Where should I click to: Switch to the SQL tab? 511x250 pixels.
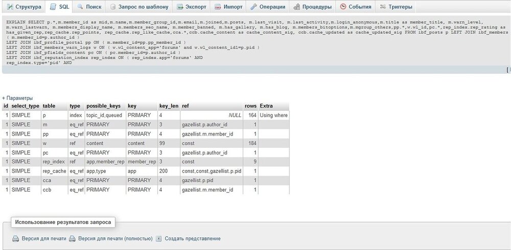tap(59, 7)
